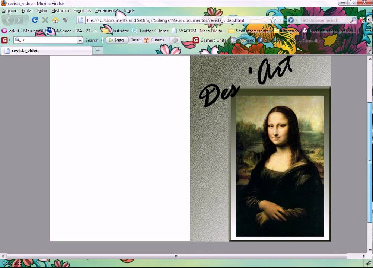The height and width of the screenshot is (268, 373).
Task: Click the gray three-circle icon after Home
Action: (x=66, y=20)
